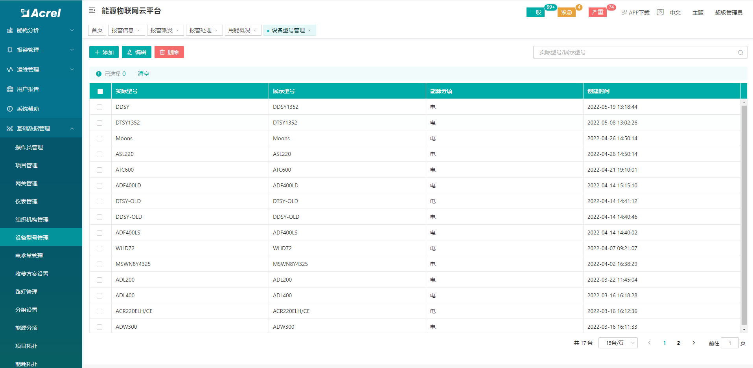
Task: Click MSWN8Y4325 in 实际型号 column
Action: click(133, 264)
